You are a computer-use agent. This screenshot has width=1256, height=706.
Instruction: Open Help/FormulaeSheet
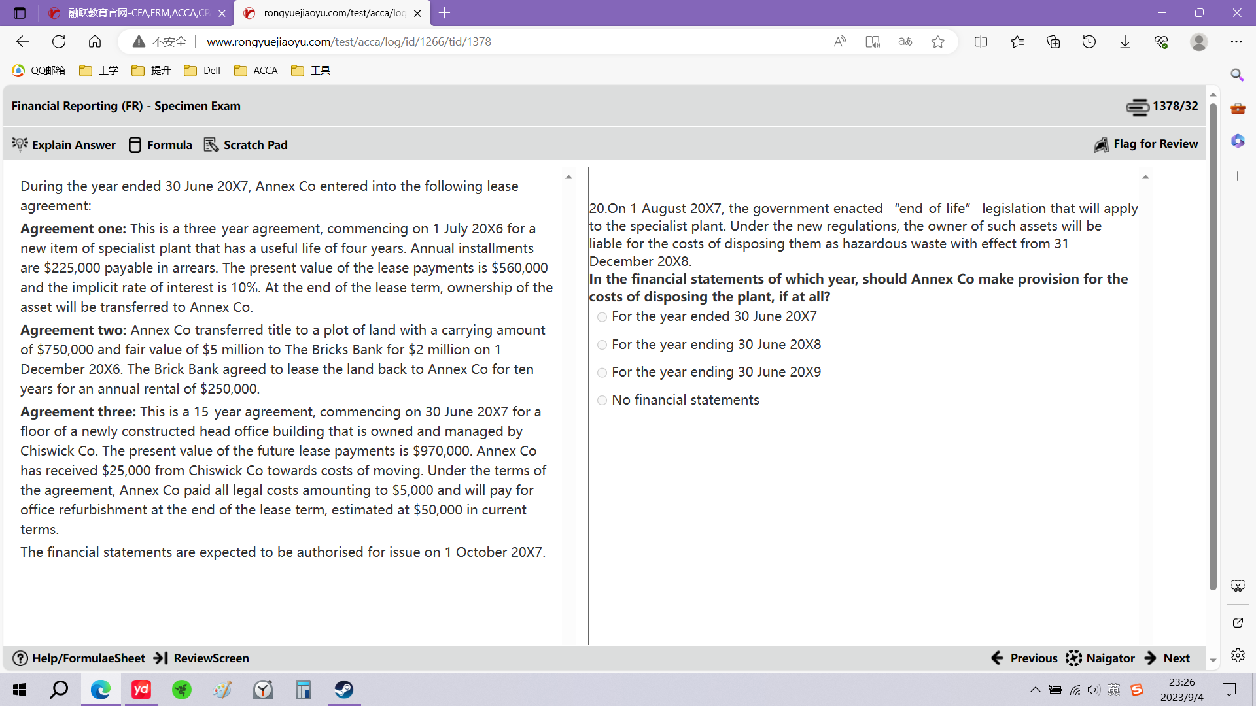tap(78, 658)
